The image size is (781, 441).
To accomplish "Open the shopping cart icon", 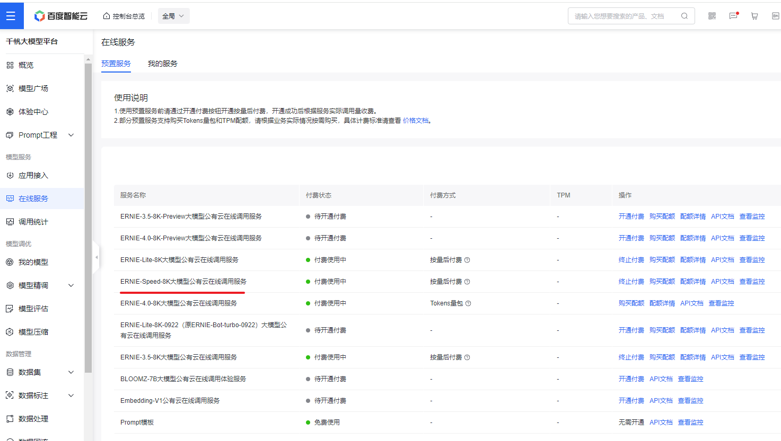I will click(754, 16).
